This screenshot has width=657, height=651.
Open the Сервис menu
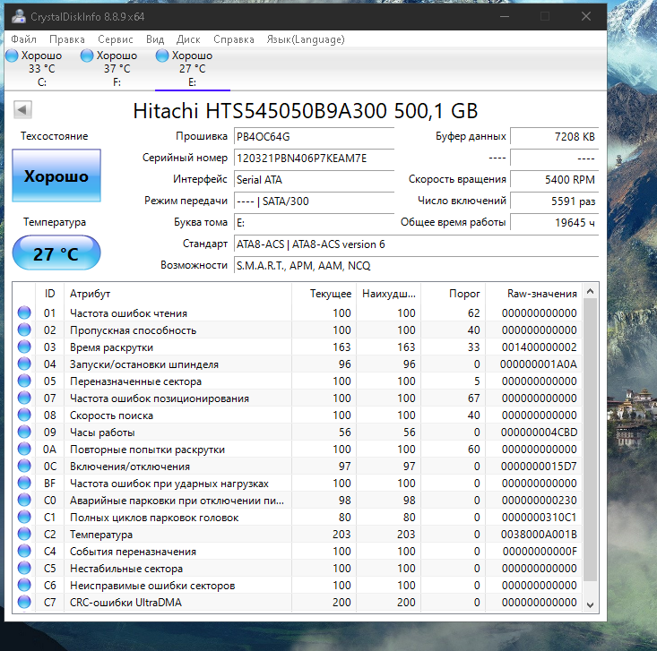(115, 39)
